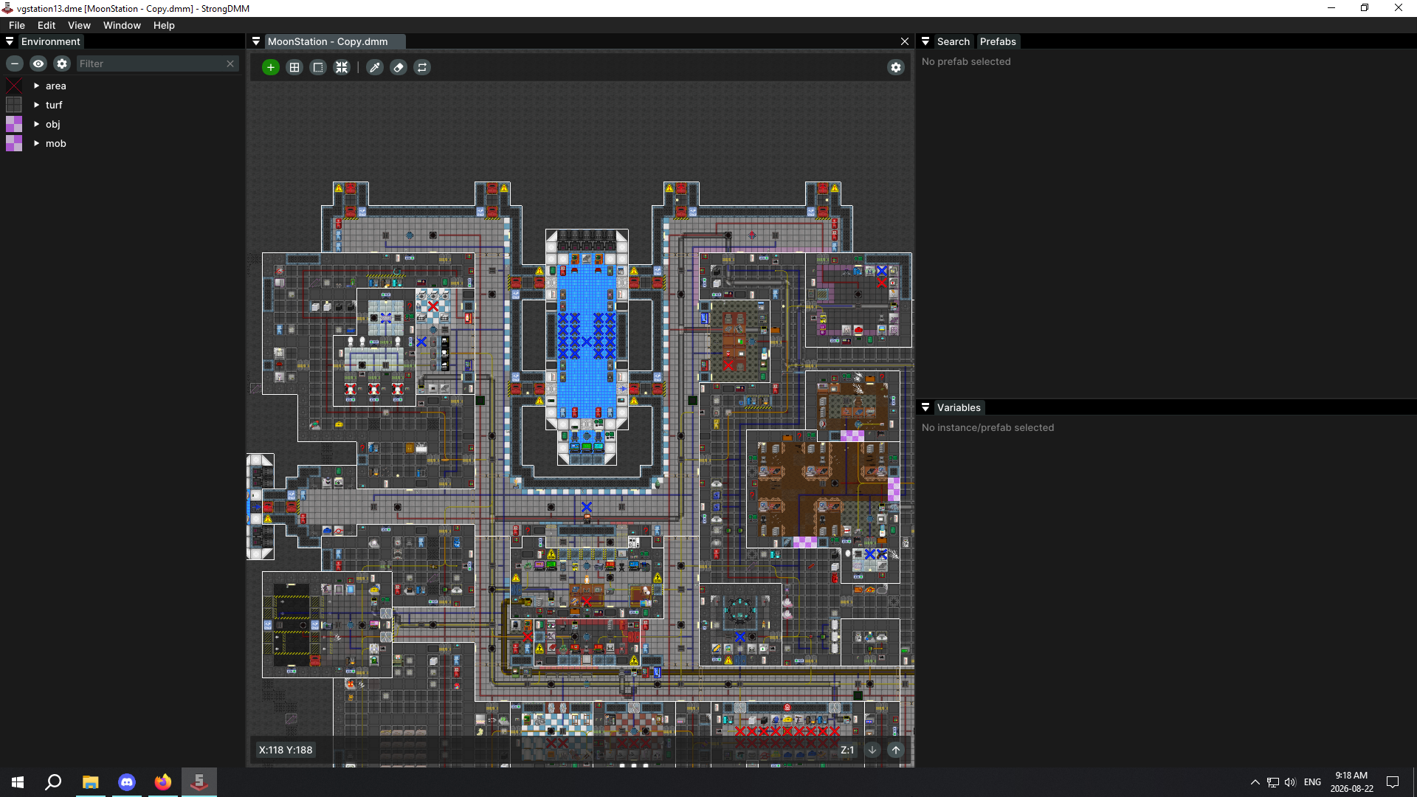Image resolution: width=1417 pixels, height=797 pixels.
Task: Click the Z:1 level indicator
Action: click(847, 750)
